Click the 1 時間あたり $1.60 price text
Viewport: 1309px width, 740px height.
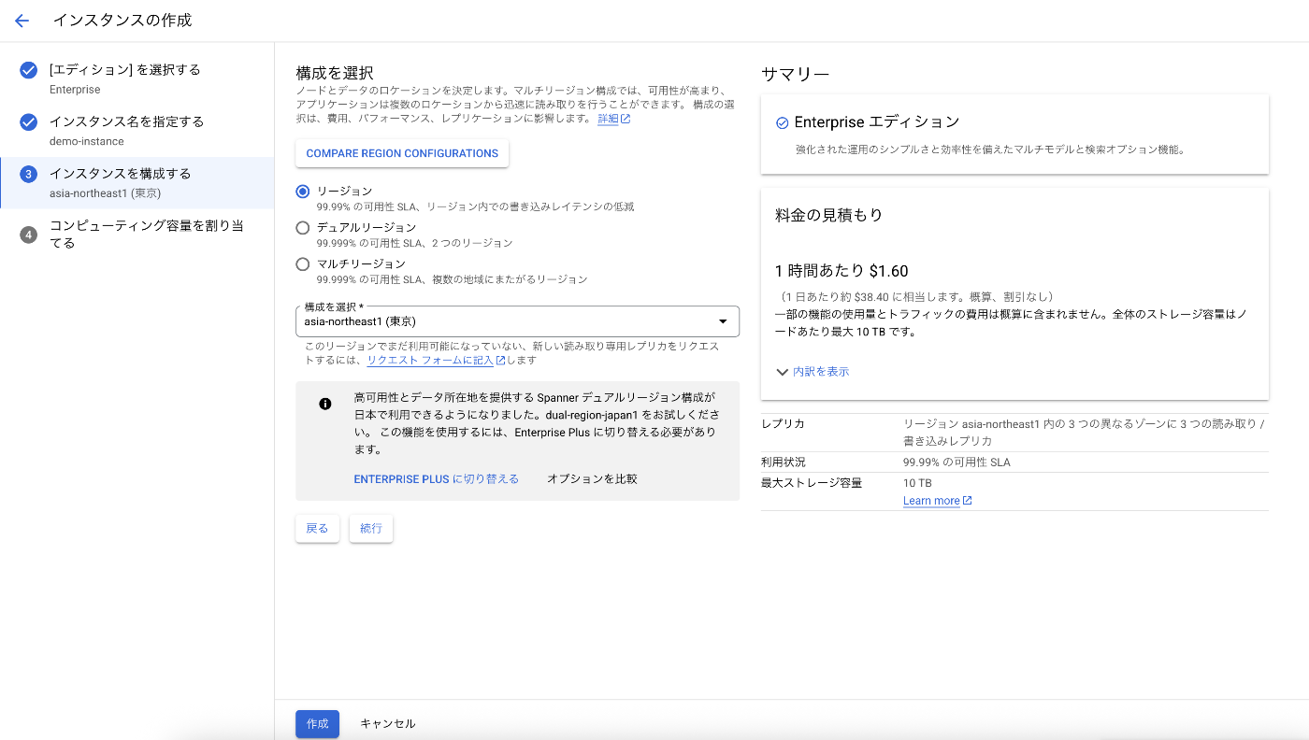pos(841,271)
